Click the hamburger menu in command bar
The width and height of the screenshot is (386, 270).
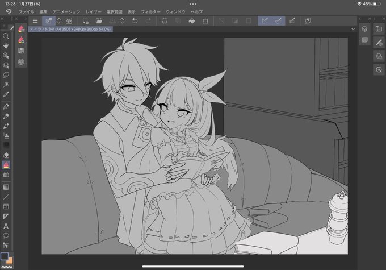35,20
